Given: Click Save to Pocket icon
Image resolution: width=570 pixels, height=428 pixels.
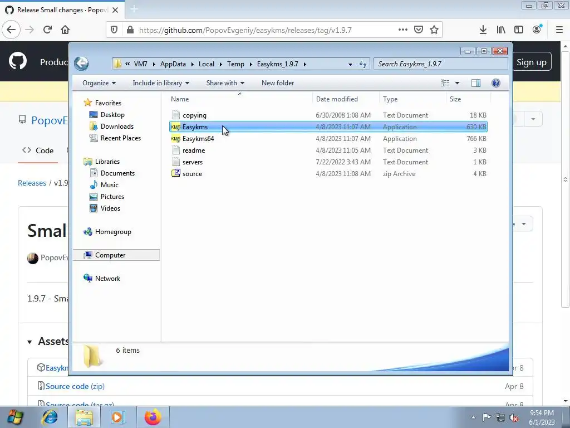Looking at the screenshot, I should pyautogui.click(x=419, y=30).
